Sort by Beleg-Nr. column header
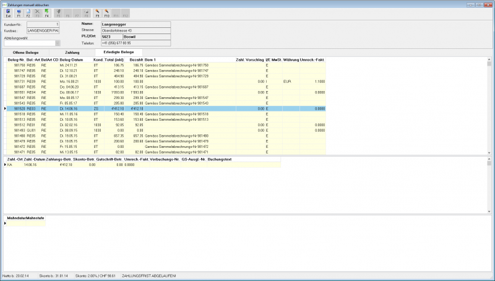495x281 pixels. click(16, 59)
